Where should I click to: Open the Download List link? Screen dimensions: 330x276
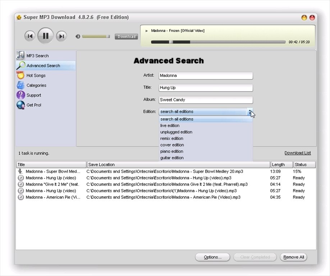point(298,153)
